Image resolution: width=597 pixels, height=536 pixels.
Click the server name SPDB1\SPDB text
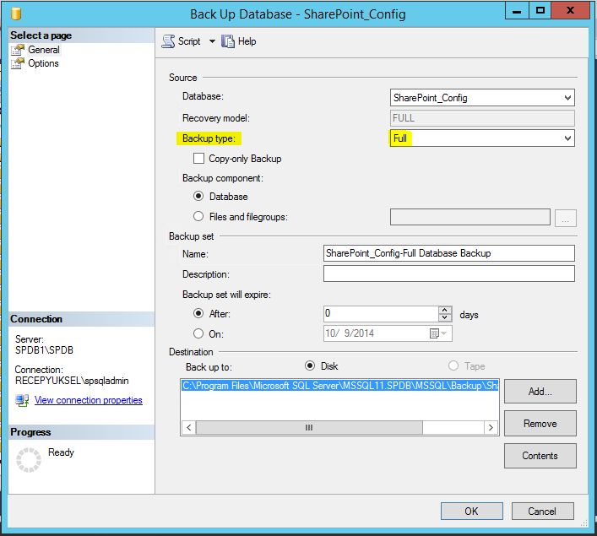pos(44,349)
